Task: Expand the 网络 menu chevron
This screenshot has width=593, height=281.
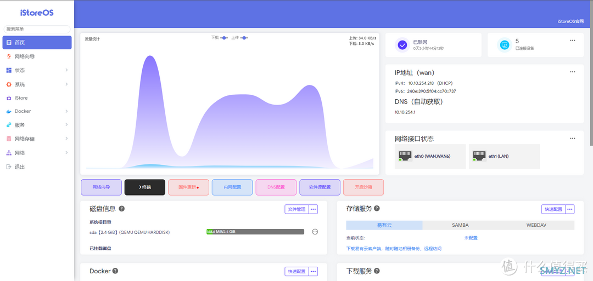Action: point(66,153)
